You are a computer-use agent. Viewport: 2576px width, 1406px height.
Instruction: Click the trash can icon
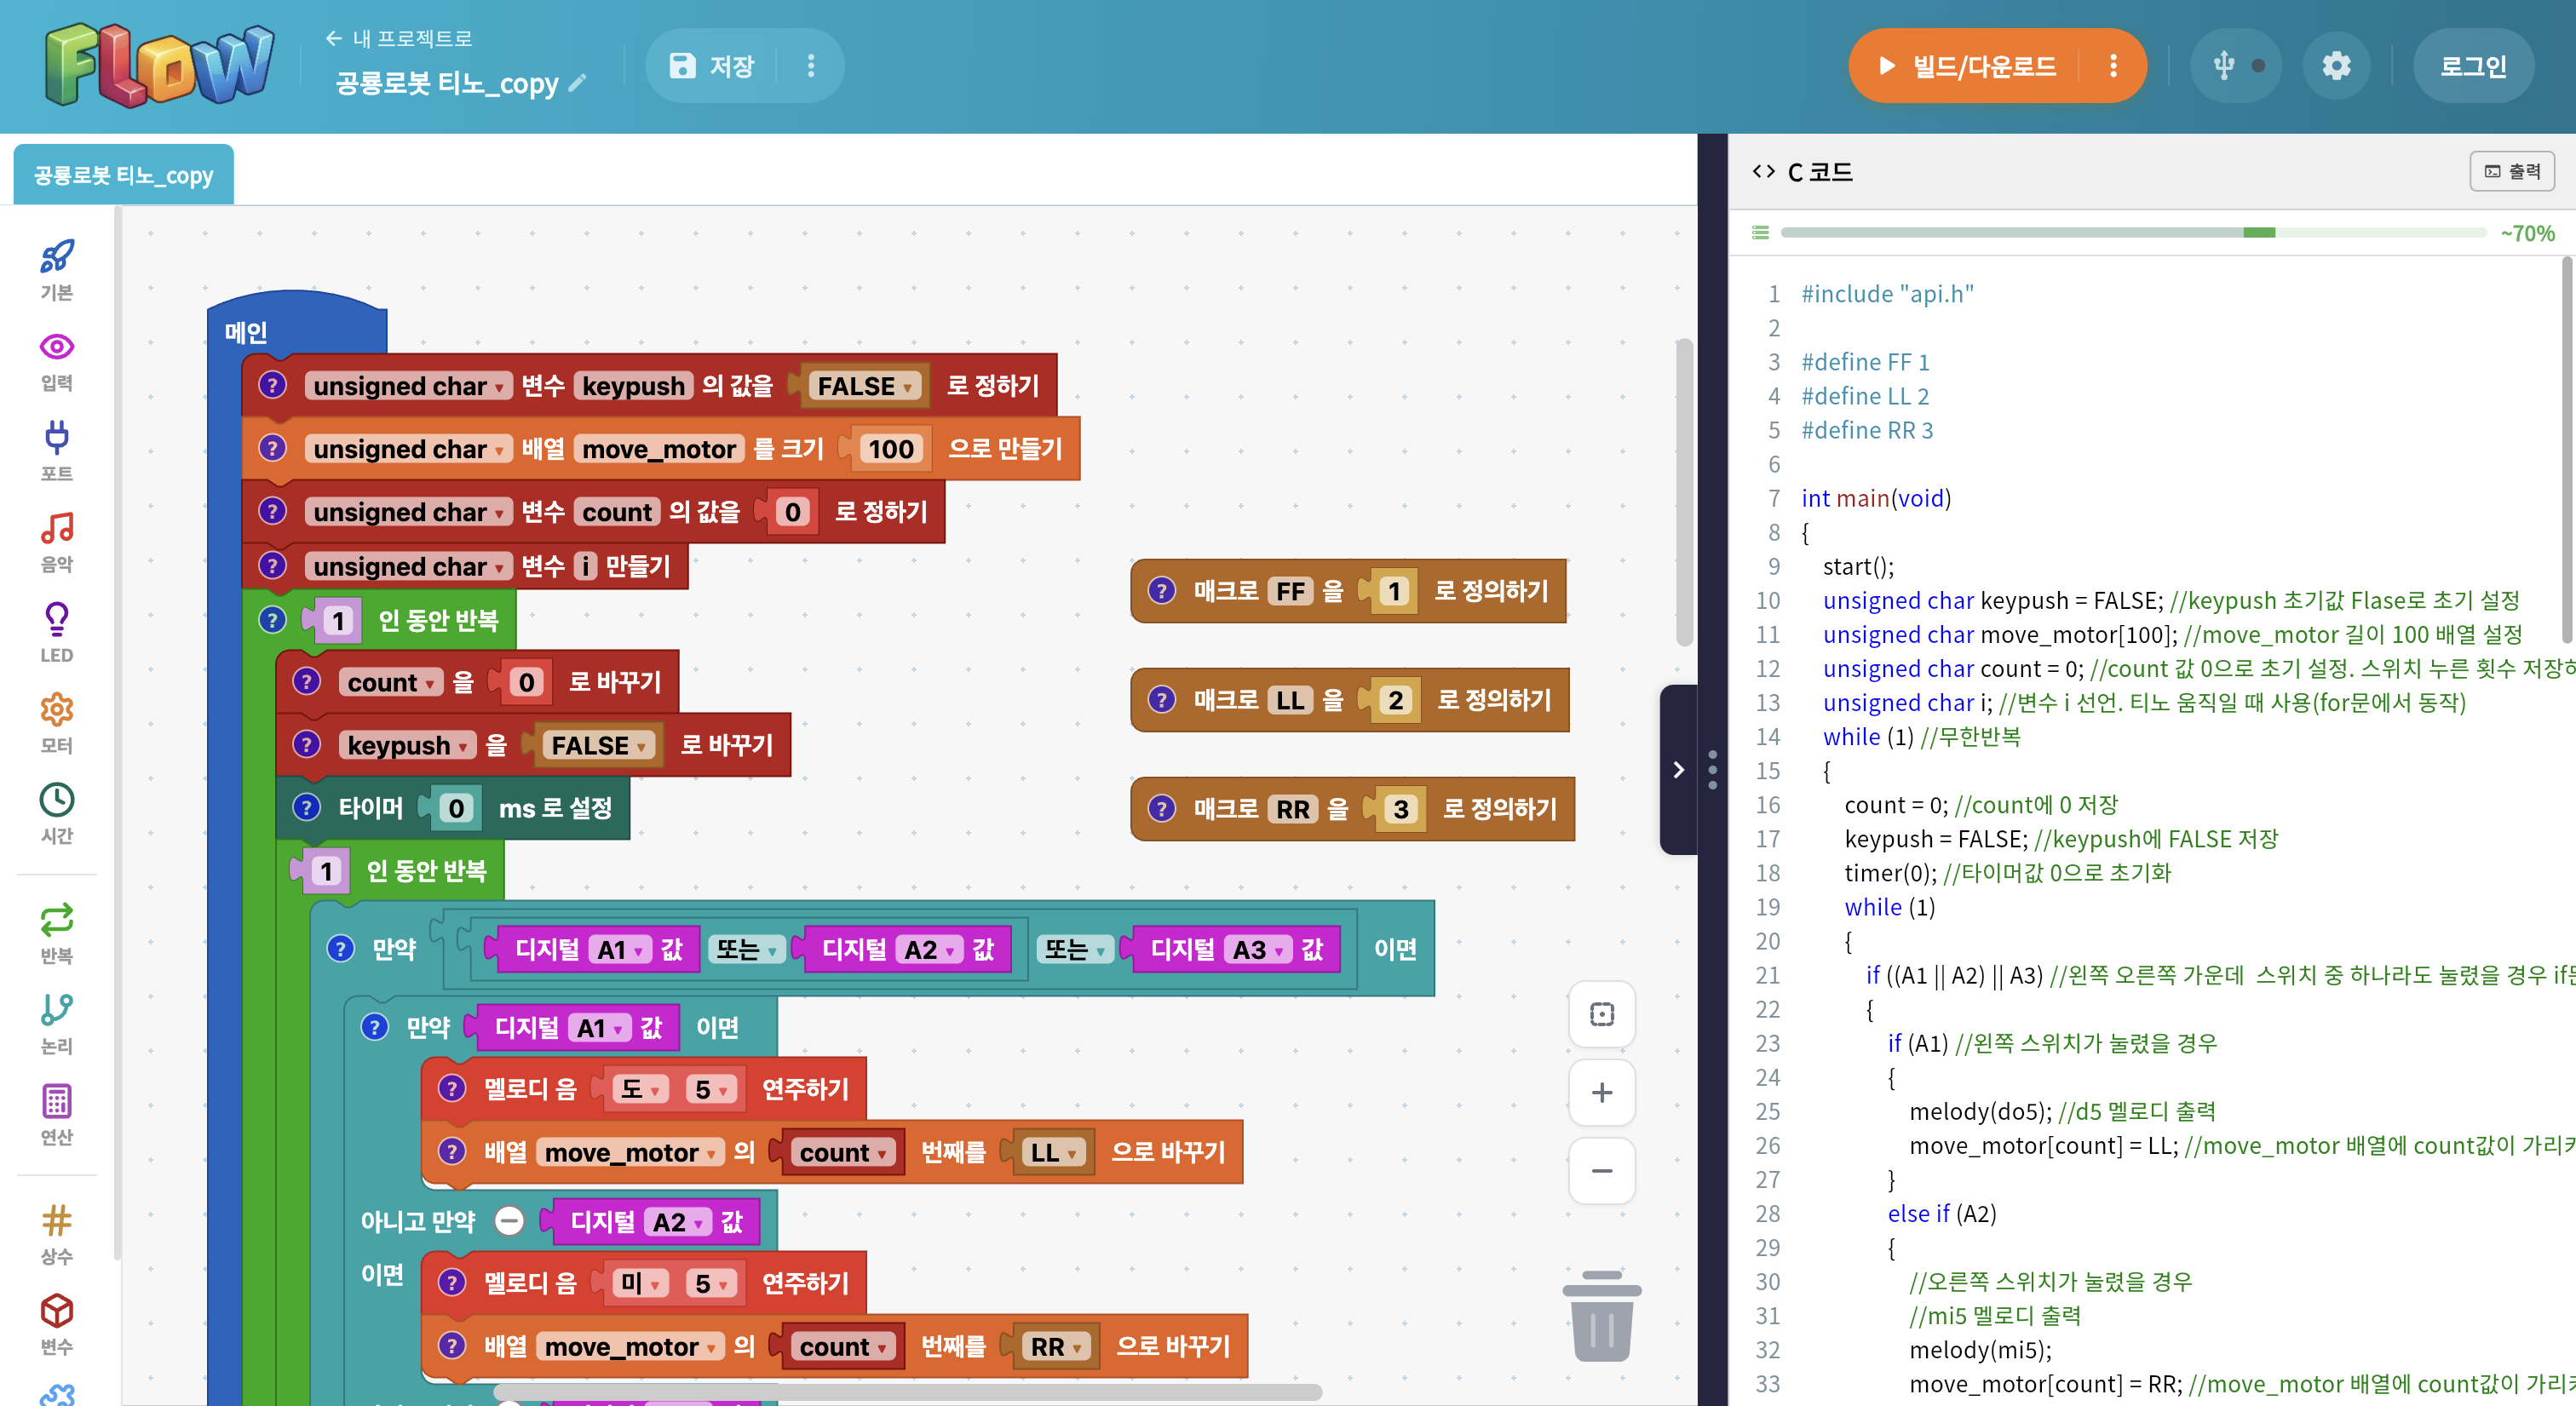1601,1316
